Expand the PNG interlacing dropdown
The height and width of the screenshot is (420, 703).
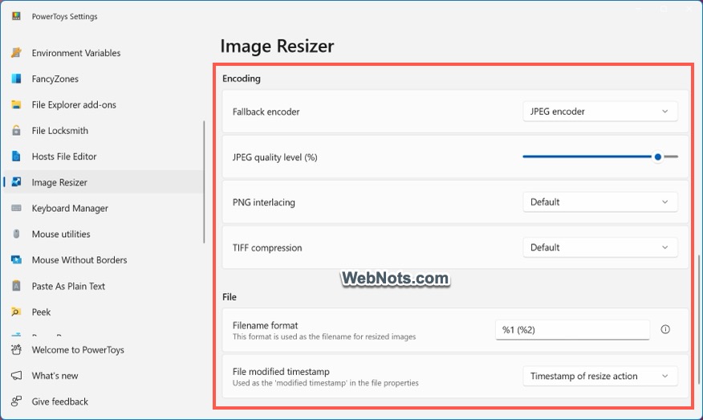point(600,202)
